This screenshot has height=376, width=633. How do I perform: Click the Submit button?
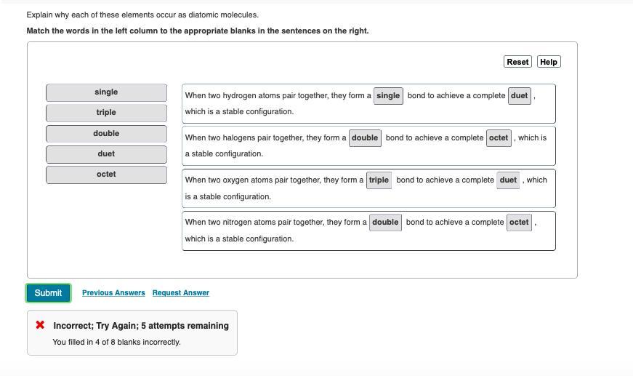point(48,292)
